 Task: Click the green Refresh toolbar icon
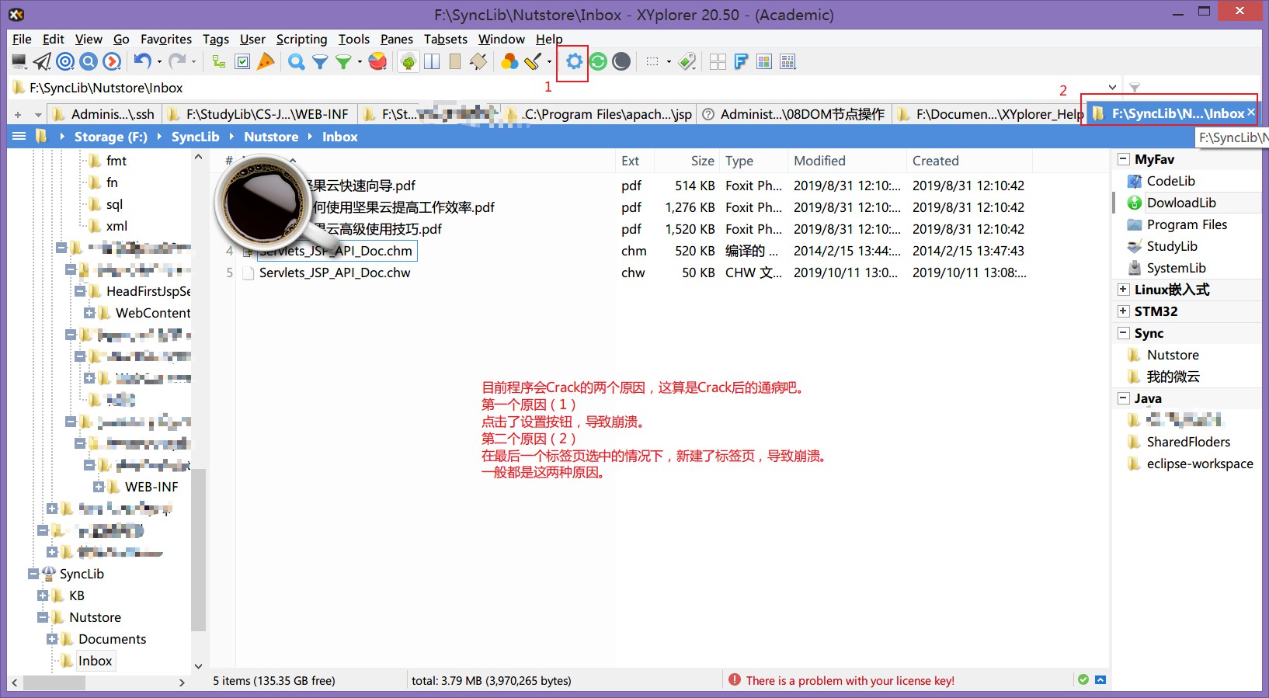(x=598, y=61)
